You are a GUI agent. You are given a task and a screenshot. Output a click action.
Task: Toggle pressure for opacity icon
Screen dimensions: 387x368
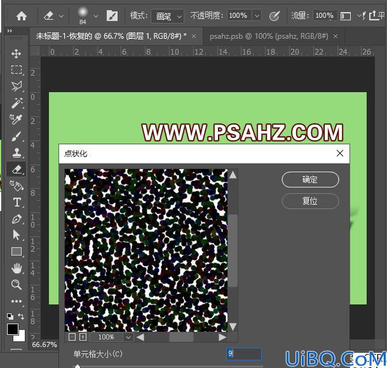point(275,16)
